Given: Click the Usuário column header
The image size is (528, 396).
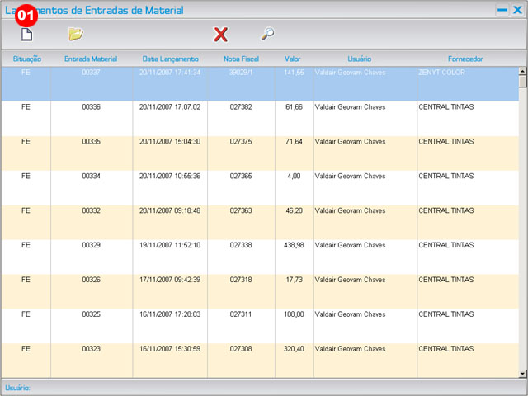Looking at the screenshot, I should tap(359, 59).
